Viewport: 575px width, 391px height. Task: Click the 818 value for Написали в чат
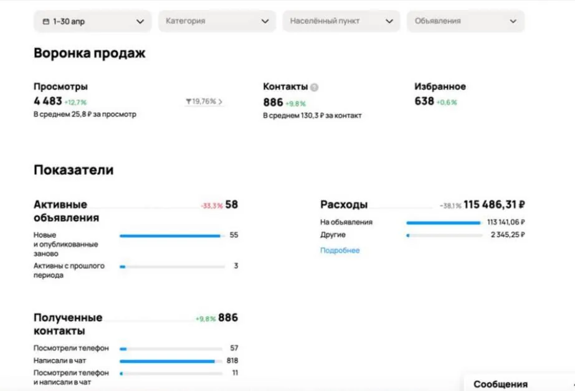(x=232, y=360)
